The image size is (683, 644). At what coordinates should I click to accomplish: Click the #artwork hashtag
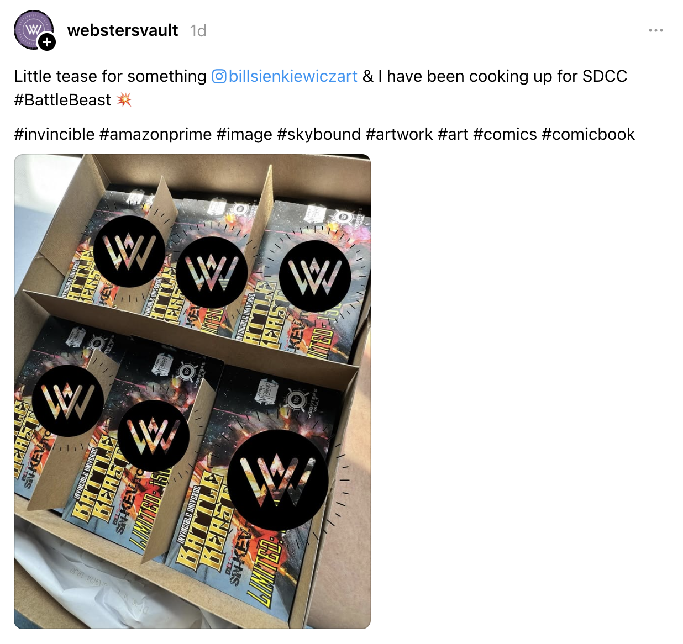[399, 134]
